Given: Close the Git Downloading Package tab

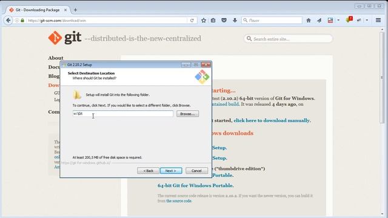Looking at the screenshot, I should click(x=65, y=10).
